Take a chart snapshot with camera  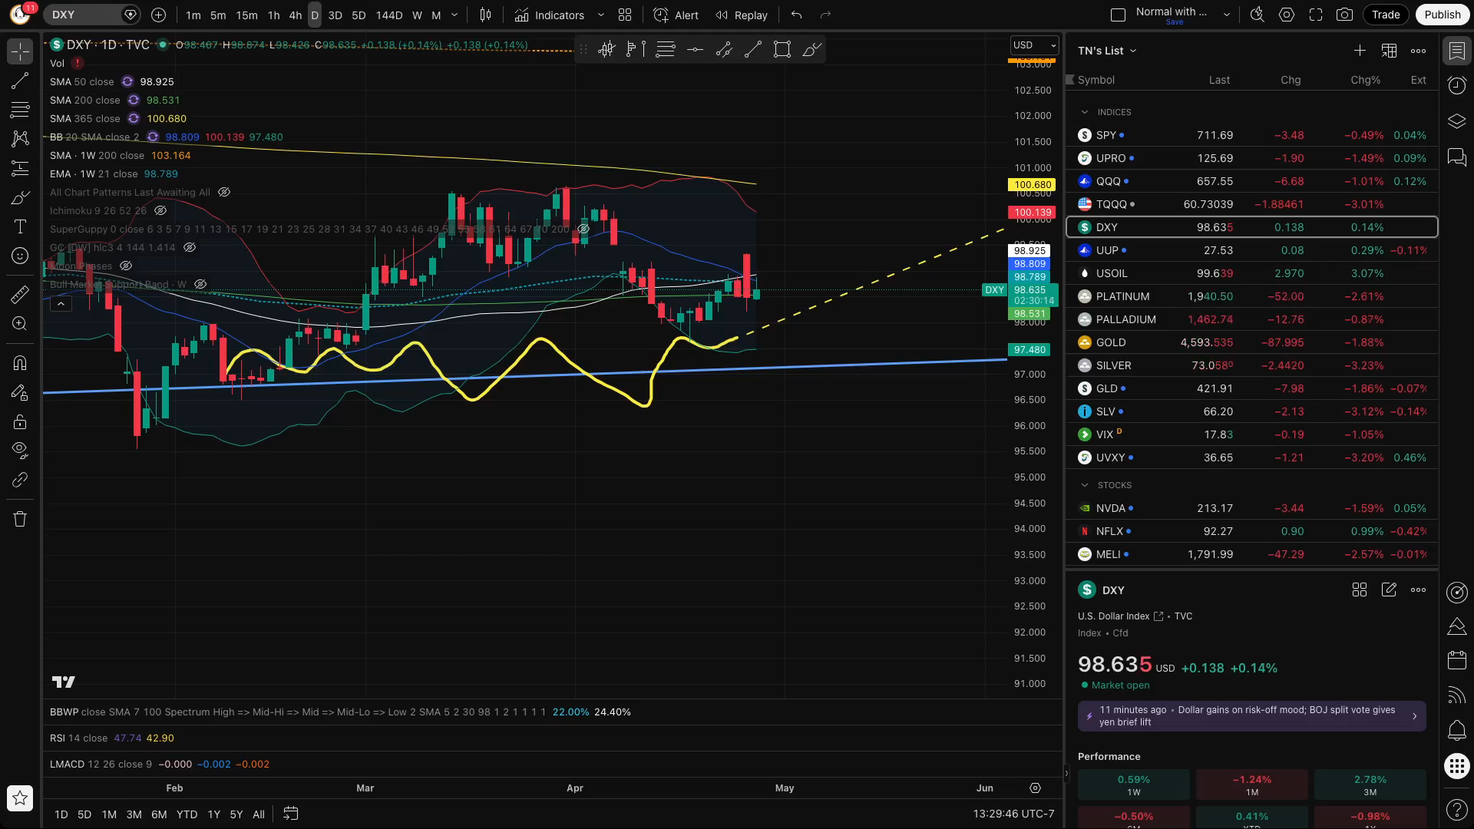1344,15
